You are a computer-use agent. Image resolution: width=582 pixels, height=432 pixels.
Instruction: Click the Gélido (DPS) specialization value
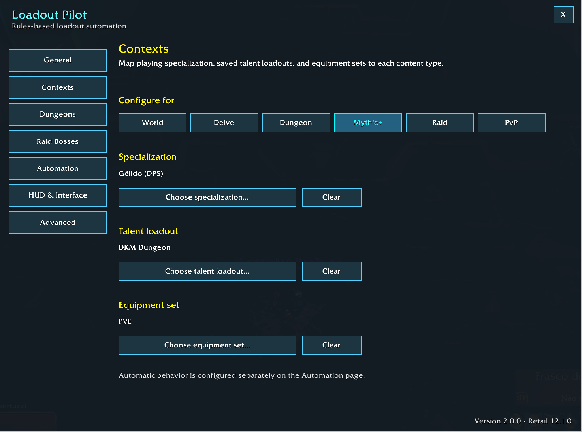point(141,174)
